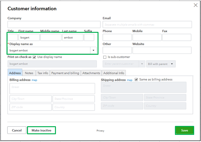The image size is (201, 142).
Task: Open the Bill with parent dropdown
Action: (x=161, y=64)
